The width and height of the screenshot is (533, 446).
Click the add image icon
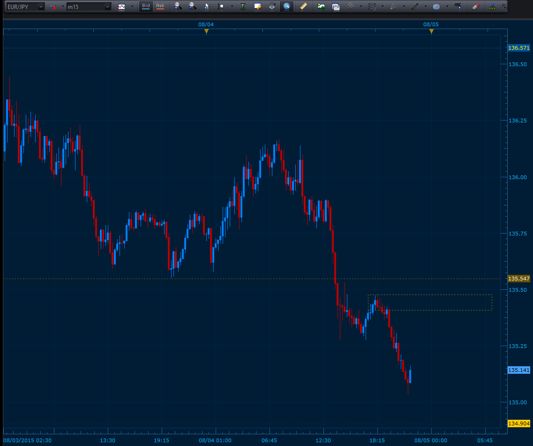[321, 7]
